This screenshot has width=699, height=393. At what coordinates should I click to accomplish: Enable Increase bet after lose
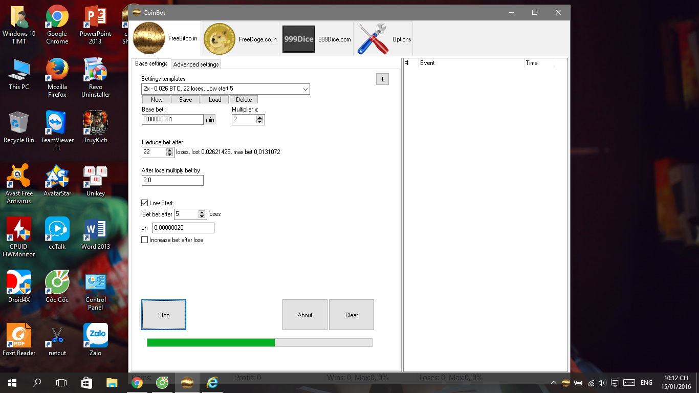tap(144, 240)
